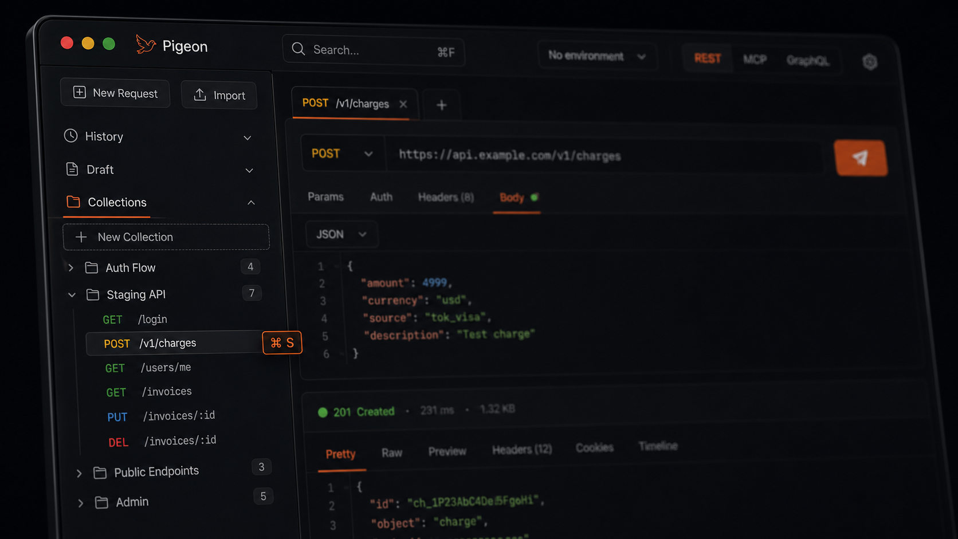Viewport: 958px width, 539px height.
Task: Expand the Admin collection
Action: [81, 503]
